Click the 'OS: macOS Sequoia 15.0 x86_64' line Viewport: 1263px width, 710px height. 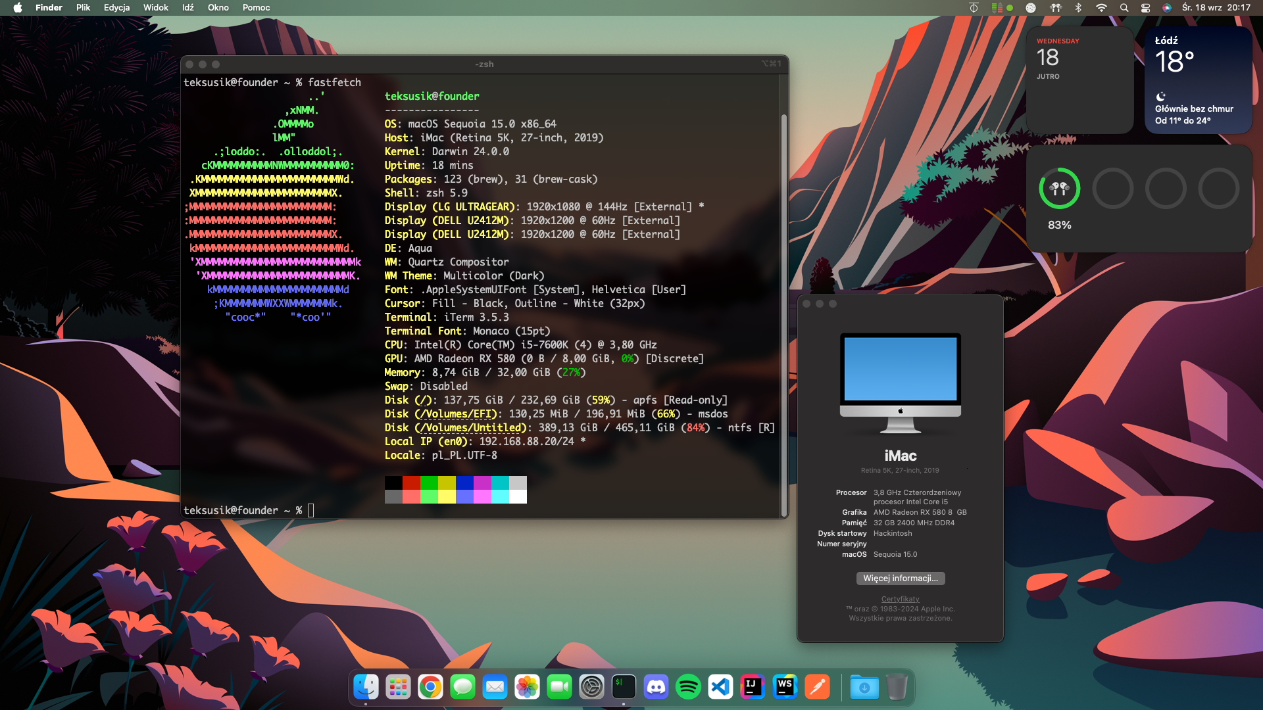tap(470, 124)
